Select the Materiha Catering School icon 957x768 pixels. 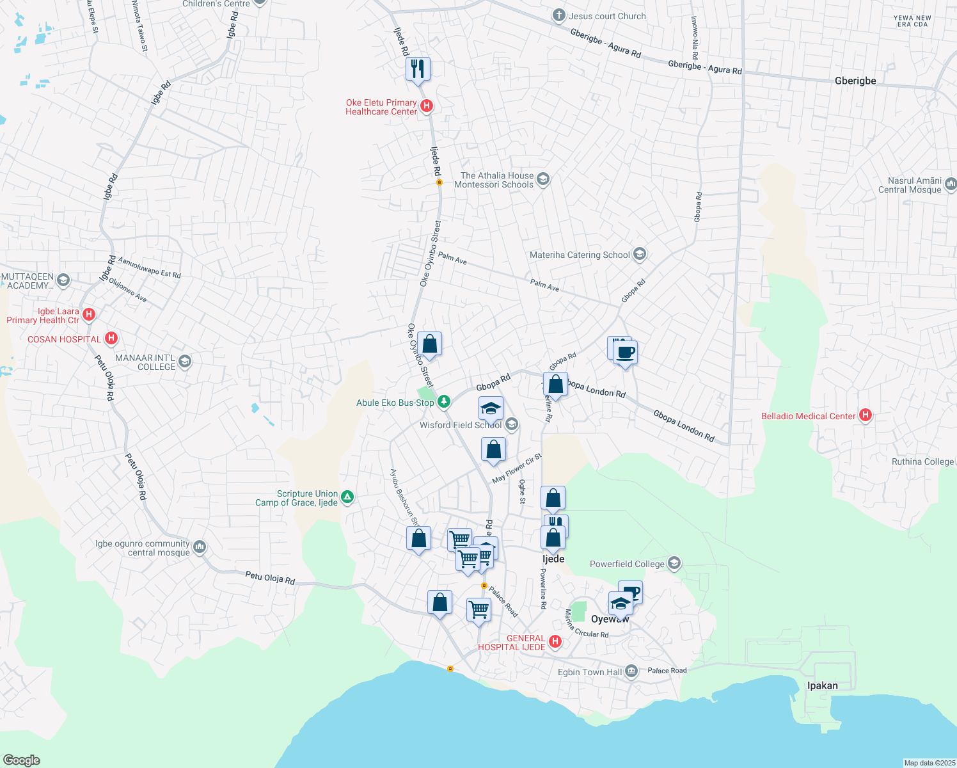638,254
